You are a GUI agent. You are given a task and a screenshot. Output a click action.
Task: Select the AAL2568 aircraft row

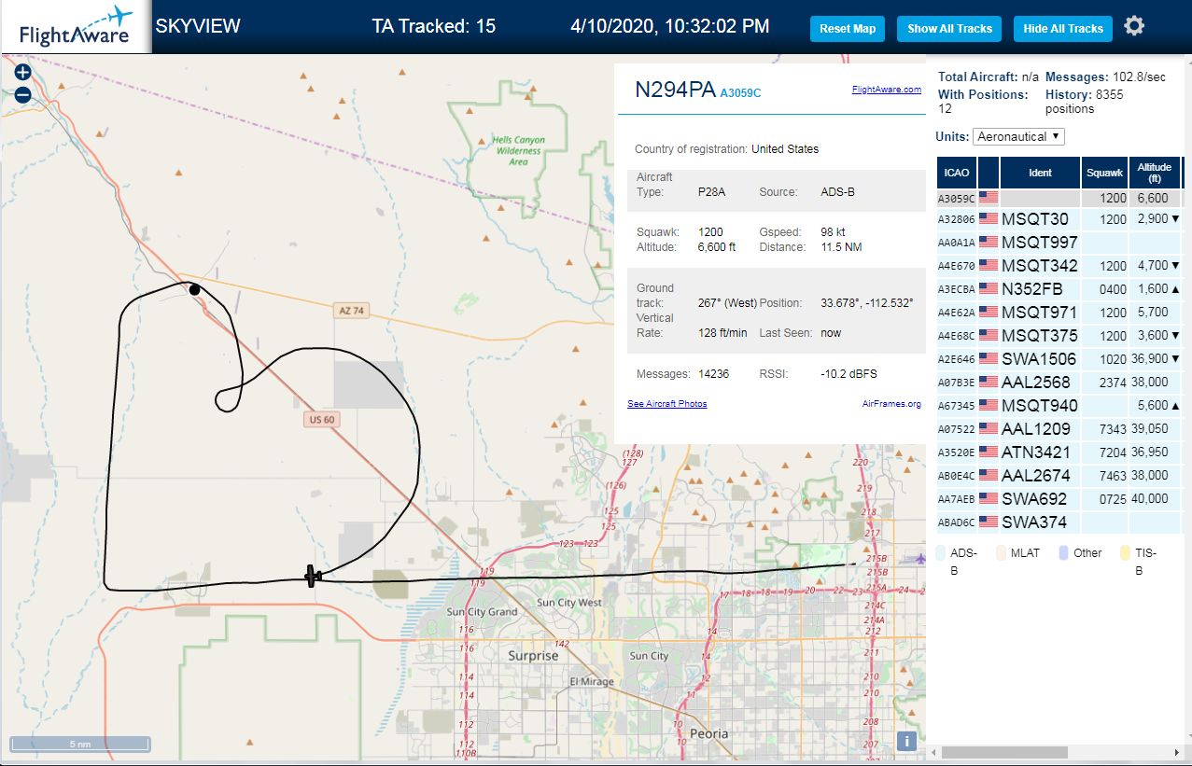click(x=1060, y=383)
